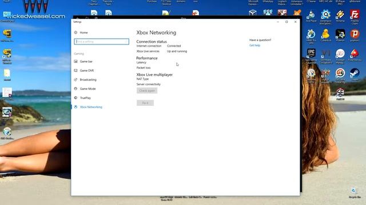366x205 pixels.
Task: Open the VirtualBox cube desktop icon
Action: click(253, 13)
